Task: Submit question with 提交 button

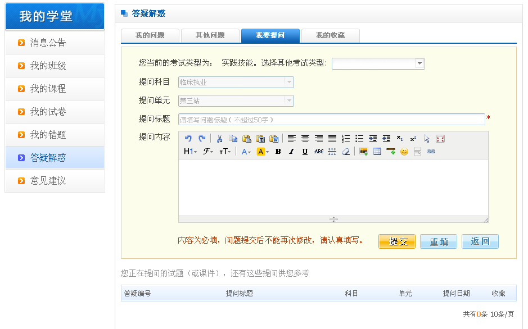Action: [x=397, y=241]
